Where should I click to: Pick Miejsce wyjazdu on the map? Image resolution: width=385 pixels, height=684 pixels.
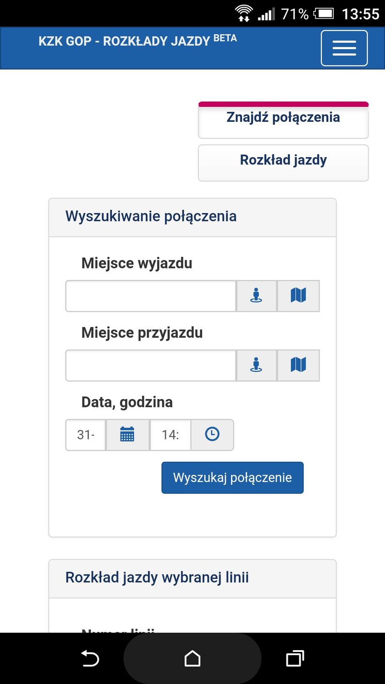pyautogui.click(x=298, y=296)
